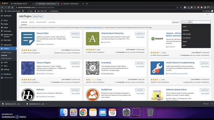This screenshot has width=214, height=120.
Task: Open Notes from the dock
Action: click(x=93, y=112)
